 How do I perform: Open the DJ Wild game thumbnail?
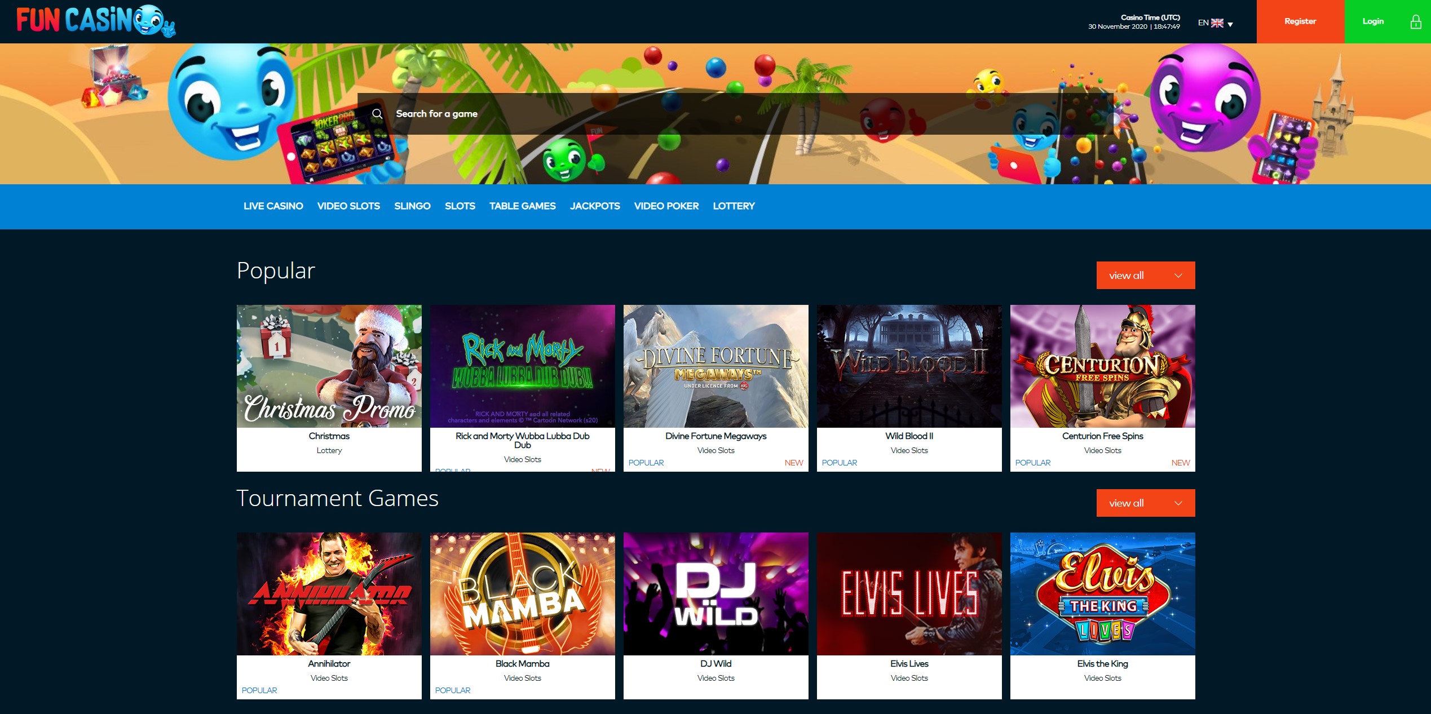(x=716, y=594)
